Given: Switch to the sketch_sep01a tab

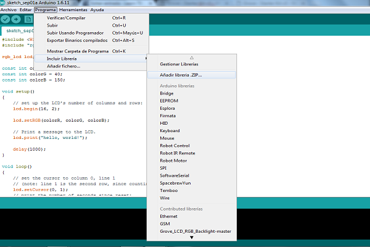Looking at the screenshot, I should (x=18, y=31).
